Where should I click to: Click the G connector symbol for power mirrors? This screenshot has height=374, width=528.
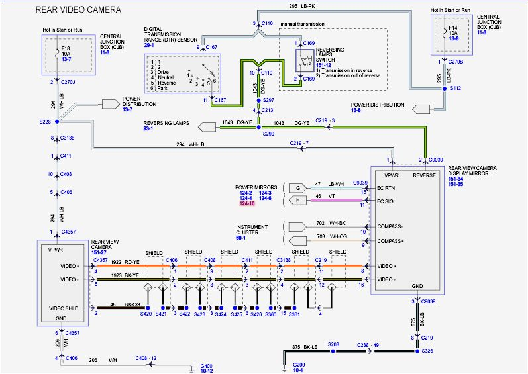298,188
